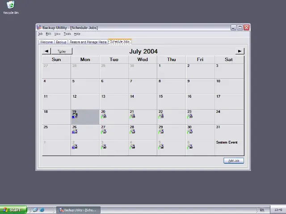This screenshot has height=214, width=286.
Task: Open the backup job icon on July 29
Action: (161, 132)
